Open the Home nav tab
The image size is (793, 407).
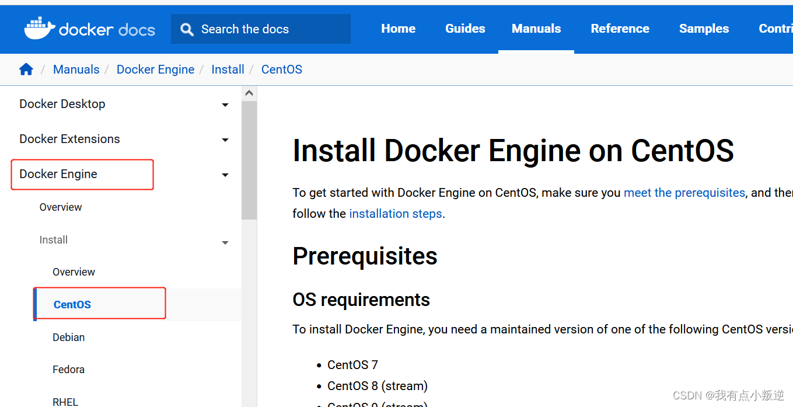(x=399, y=29)
